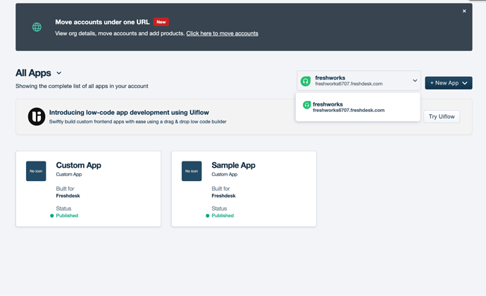The width and height of the screenshot is (486, 296).
Task: Click the account selector chevron arrow
Action: [415, 80]
